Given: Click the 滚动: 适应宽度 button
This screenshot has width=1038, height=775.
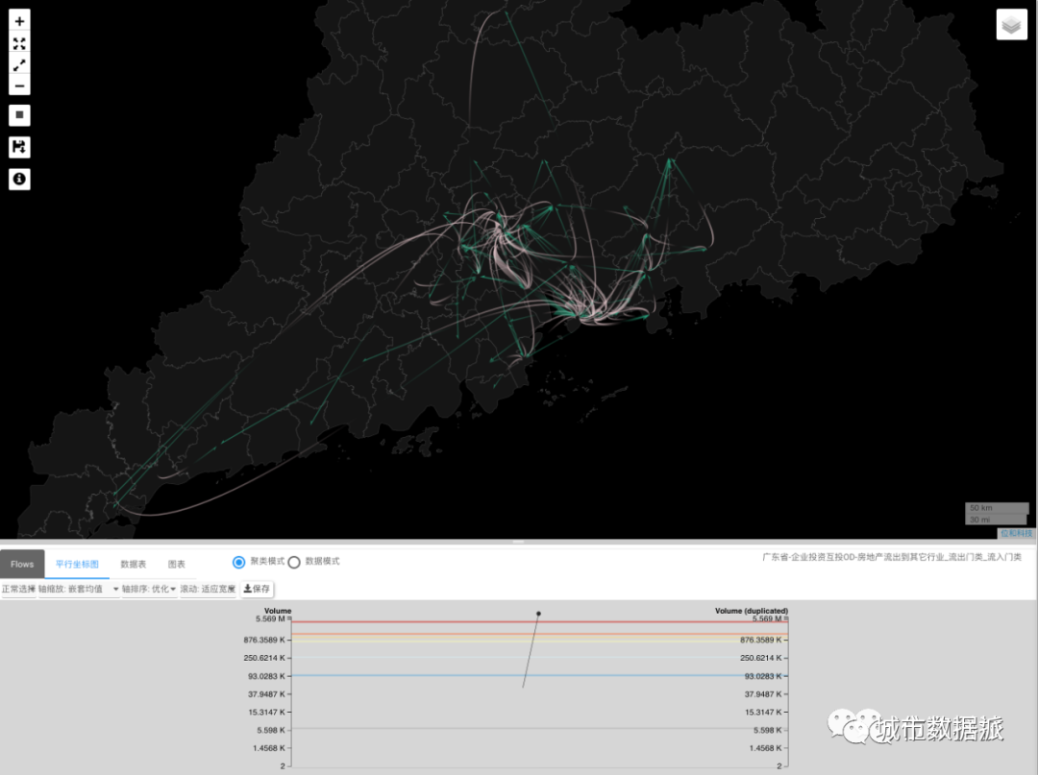Looking at the screenshot, I should (208, 590).
